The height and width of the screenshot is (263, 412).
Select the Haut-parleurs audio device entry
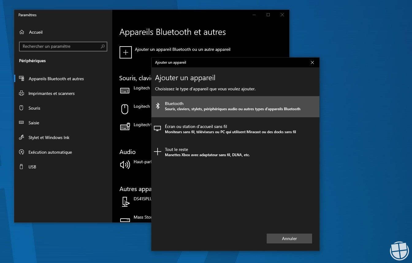pyautogui.click(x=135, y=165)
